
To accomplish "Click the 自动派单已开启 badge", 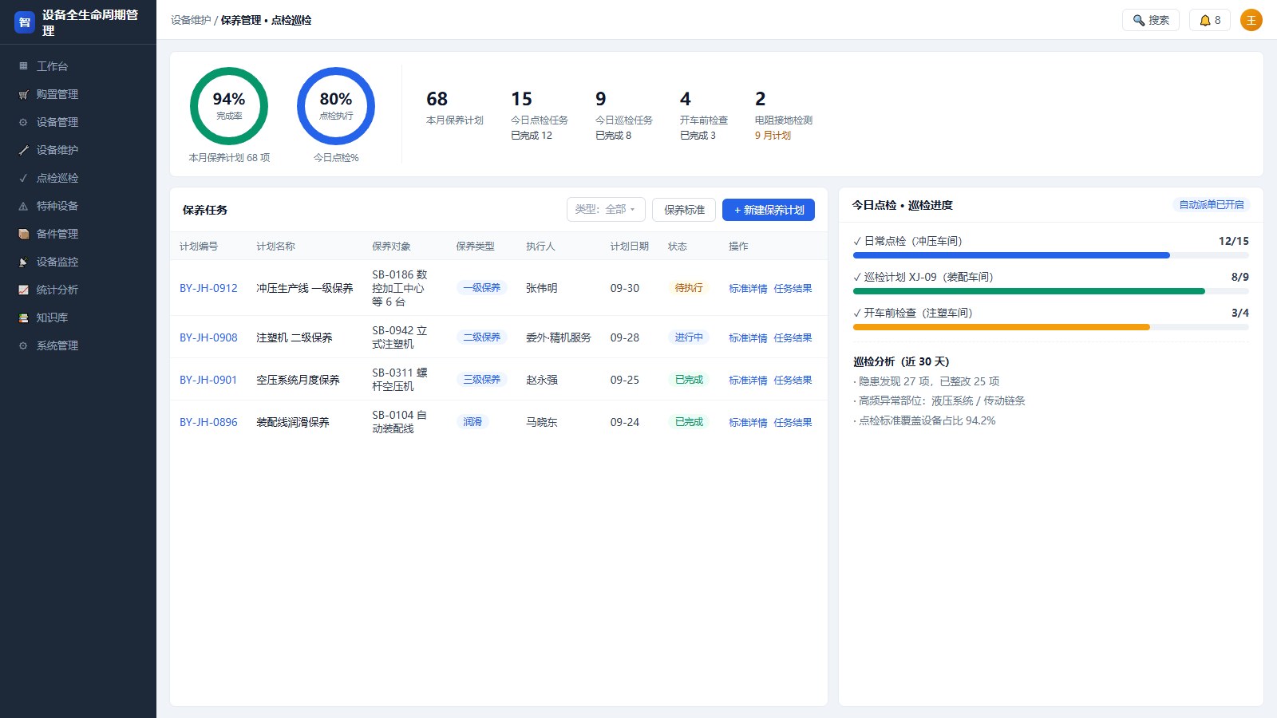I will tap(1212, 205).
